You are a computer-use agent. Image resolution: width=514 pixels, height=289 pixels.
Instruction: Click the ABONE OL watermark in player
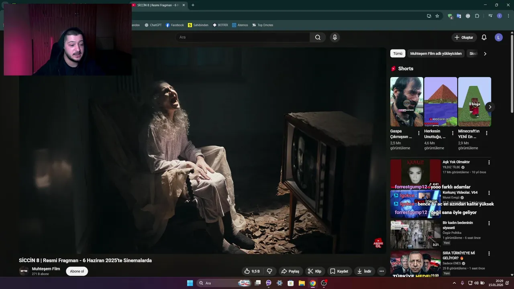click(378, 243)
